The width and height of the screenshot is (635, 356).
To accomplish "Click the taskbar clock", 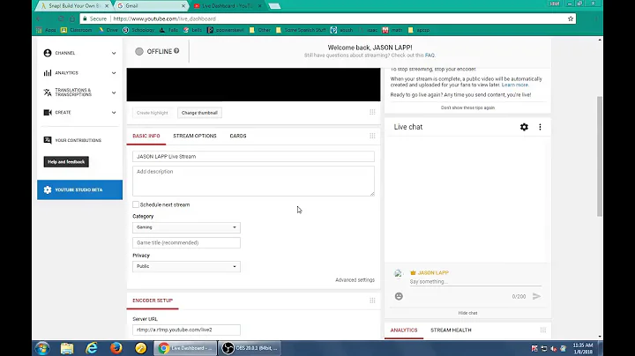I will (x=583, y=348).
